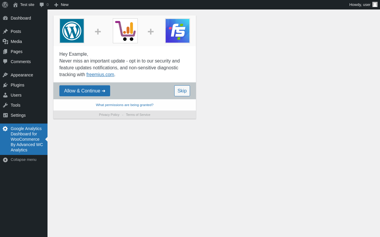Image resolution: width=380 pixels, height=237 pixels.
Task: Open the Users menu
Action: (24, 95)
